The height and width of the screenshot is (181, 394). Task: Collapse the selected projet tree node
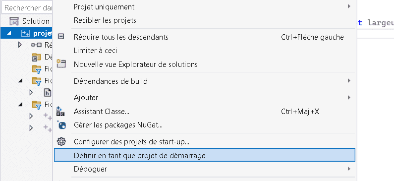pyautogui.click(x=9, y=33)
